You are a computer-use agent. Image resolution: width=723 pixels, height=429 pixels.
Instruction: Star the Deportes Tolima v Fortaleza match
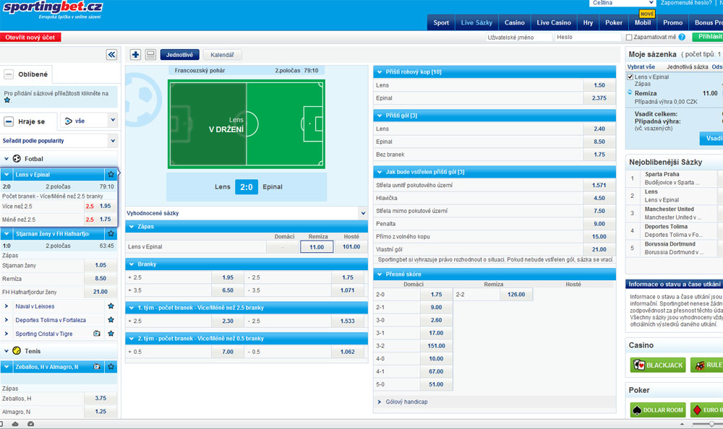click(x=111, y=320)
